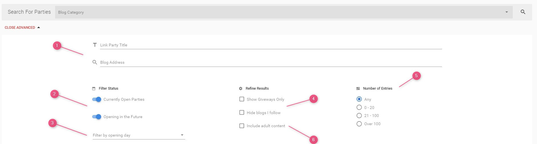
Task: Click the calendar icon next to Filter Status
Action: click(94, 89)
